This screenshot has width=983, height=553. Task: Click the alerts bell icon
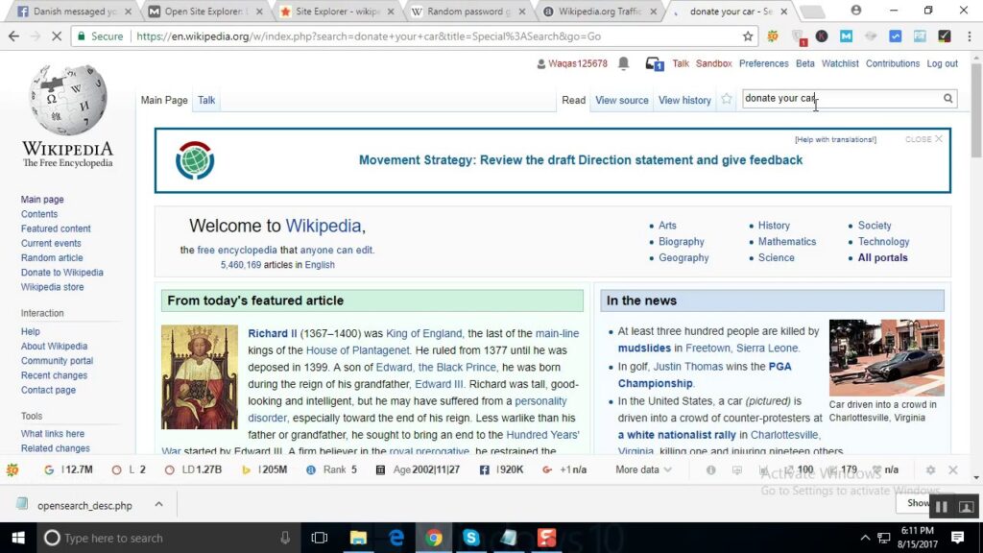(623, 63)
